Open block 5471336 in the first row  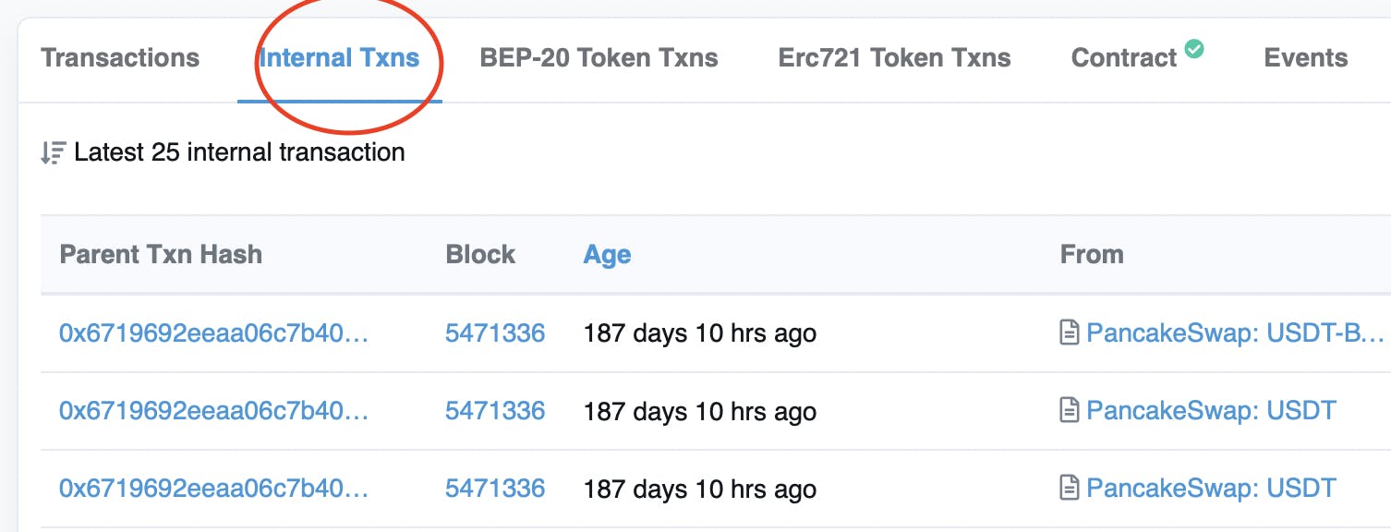click(x=495, y=332)
